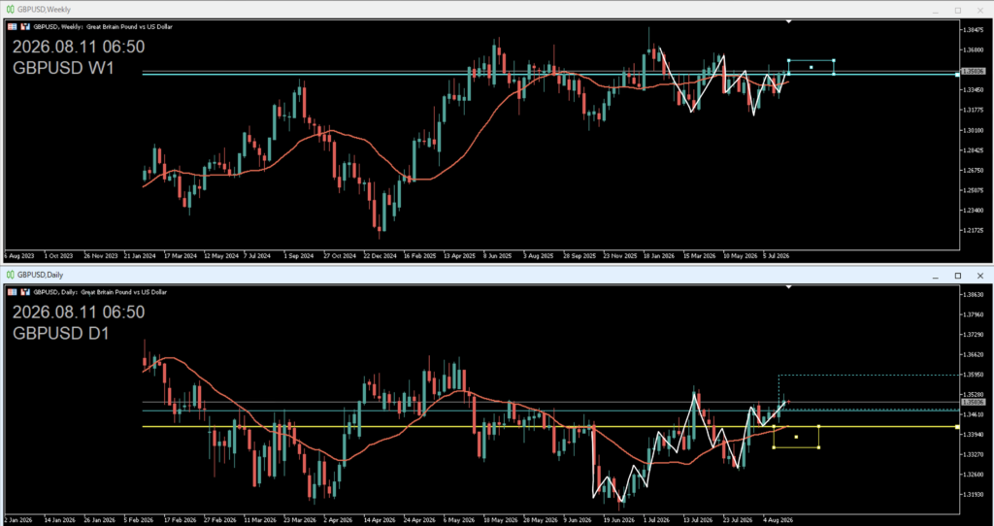Select the cyan rectangle's center handle on Weekly chart
994x526 pixels.
pyautogui.click(x=811, y=67)
